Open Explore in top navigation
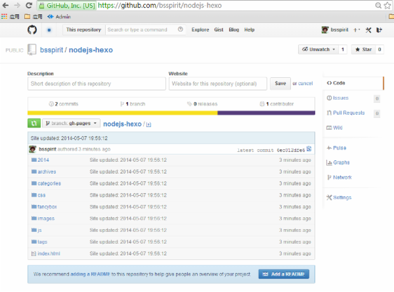Image resolution: width=394 pixels, height=292 pixels. tap(200, 30)
